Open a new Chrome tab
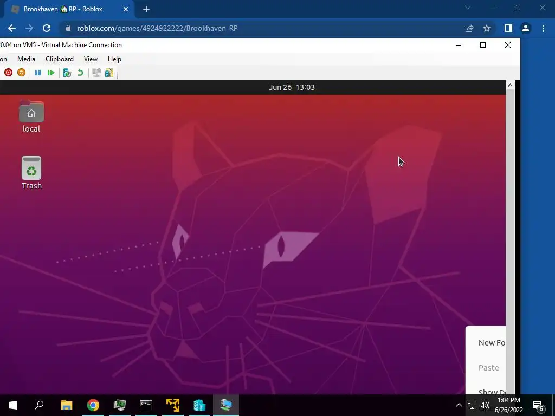This screenshot has height=416, width=555. point(146,9)
